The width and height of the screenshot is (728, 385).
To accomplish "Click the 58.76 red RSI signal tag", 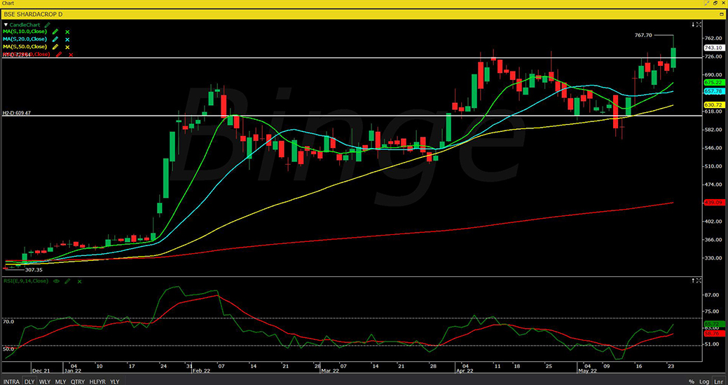I will 713,333.
